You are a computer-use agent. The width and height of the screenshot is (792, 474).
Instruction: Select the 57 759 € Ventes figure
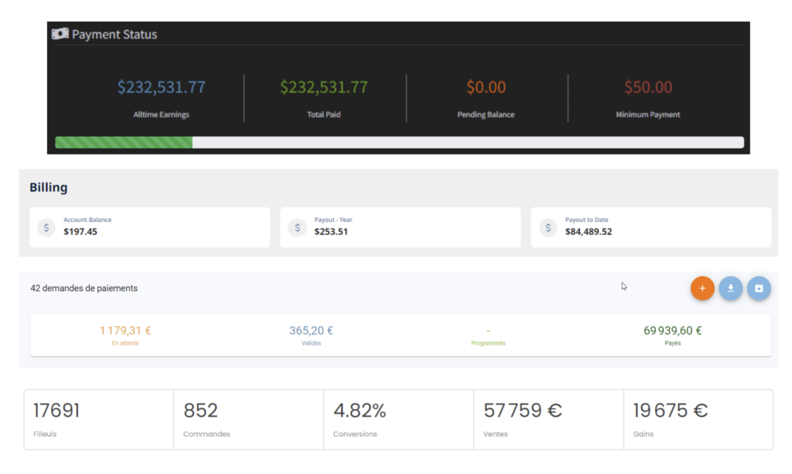(523, 411)
